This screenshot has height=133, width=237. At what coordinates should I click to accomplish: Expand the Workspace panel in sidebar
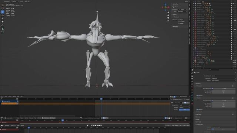pos(175,27)
